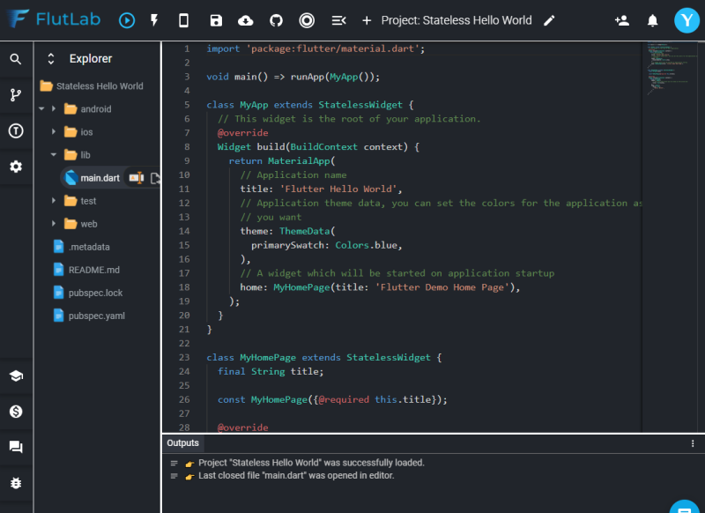Screen dimensions: 705x513
Task: Click the Run project play button
Action: (x=127, y=20)
